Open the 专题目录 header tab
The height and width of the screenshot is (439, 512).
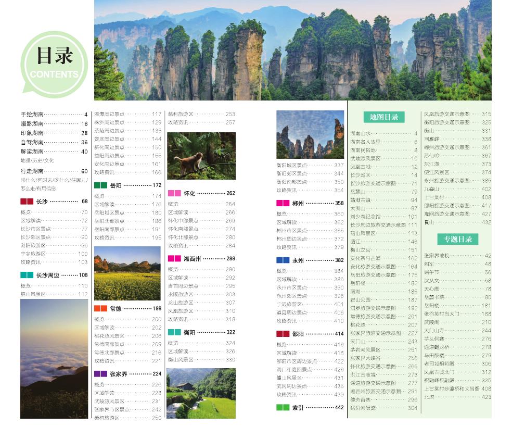tap(457, 239)
